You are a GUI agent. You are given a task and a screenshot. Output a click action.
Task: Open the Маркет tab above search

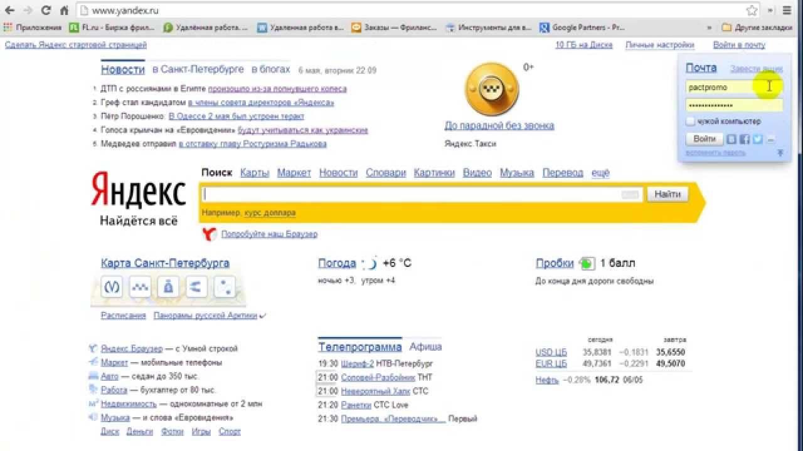coord(294,173)
